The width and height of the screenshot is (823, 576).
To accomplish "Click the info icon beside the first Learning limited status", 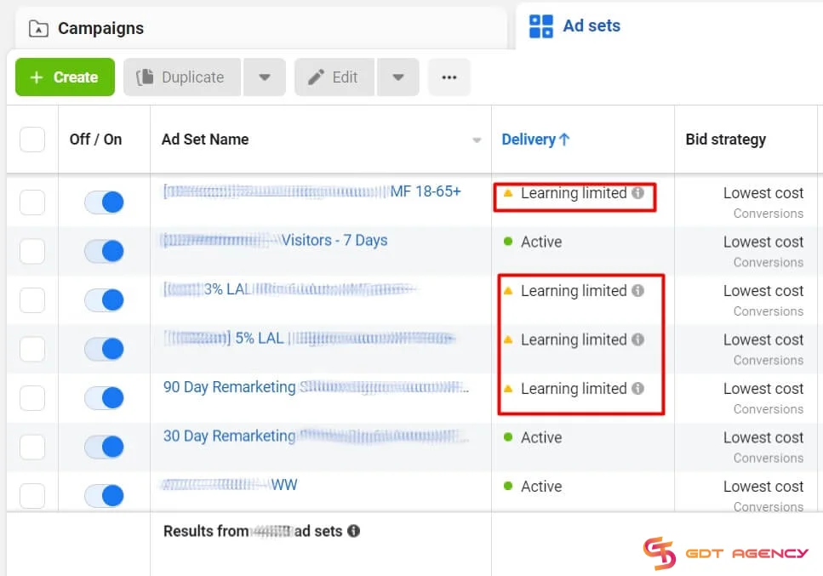I will pos(638,193).
